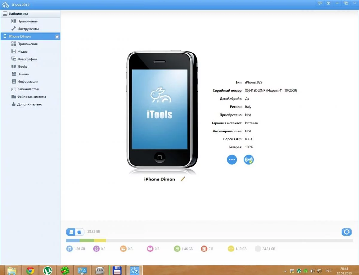Click the video storage film icon
The width and height of the screenshot is (359, 275).
coord(96,249)
